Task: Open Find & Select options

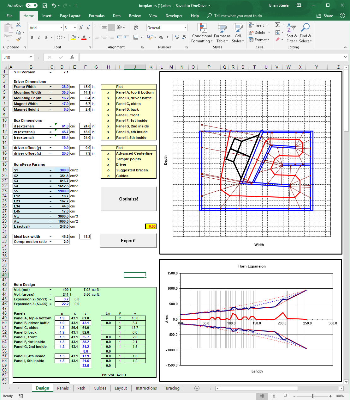Action: 305,33
